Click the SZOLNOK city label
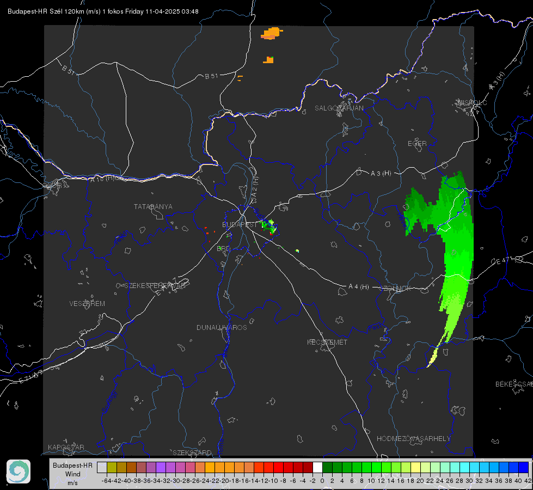The width and height of the screenshot is (533, 490). [395, 289]
